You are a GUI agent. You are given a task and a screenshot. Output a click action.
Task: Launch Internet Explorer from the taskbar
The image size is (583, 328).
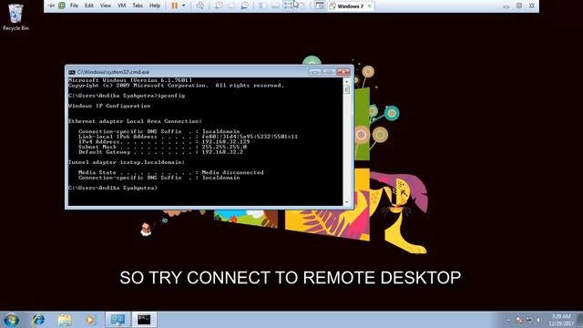[x=38, y=320]
